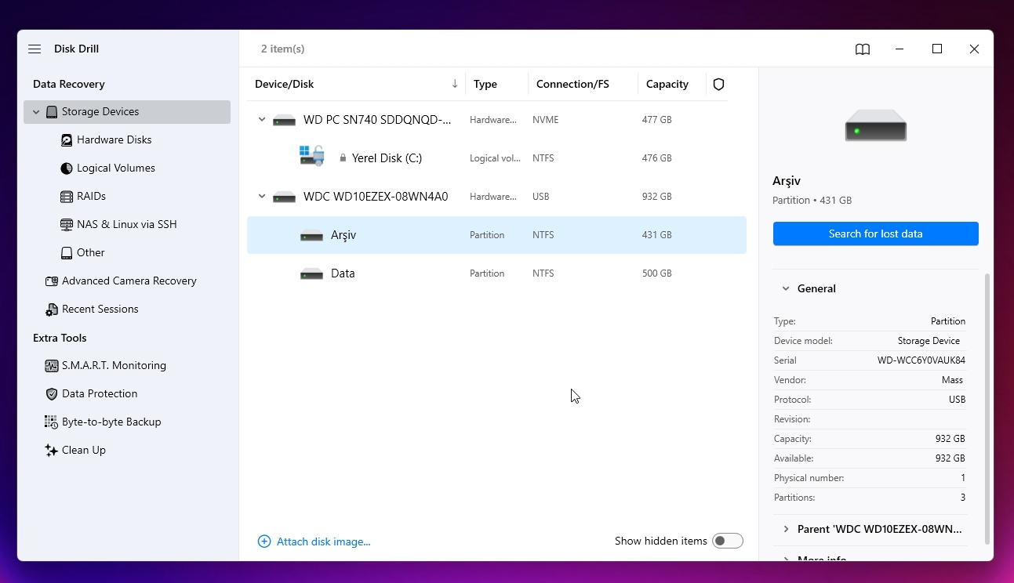Click the Data Recovery section heading

click(69, 84)
